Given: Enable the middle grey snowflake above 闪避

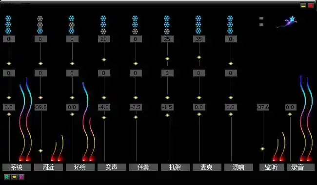Looking at the screenshot, I should tap(40, 25).
